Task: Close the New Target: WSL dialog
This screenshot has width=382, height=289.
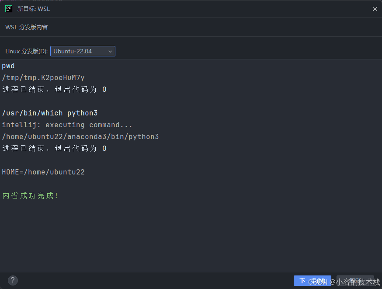Action: pos(375,9)
